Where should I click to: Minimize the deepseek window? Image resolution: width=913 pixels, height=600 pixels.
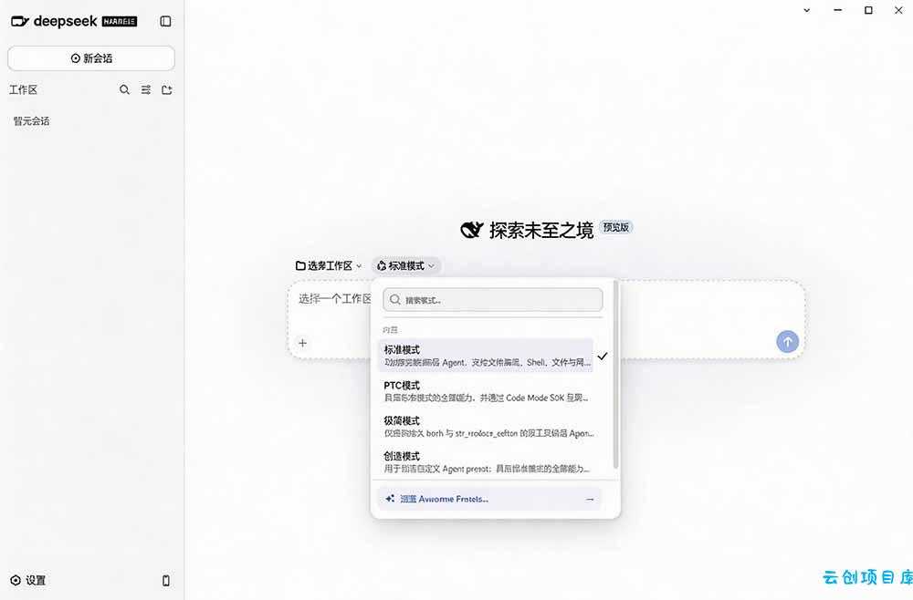tap(838, 10)
